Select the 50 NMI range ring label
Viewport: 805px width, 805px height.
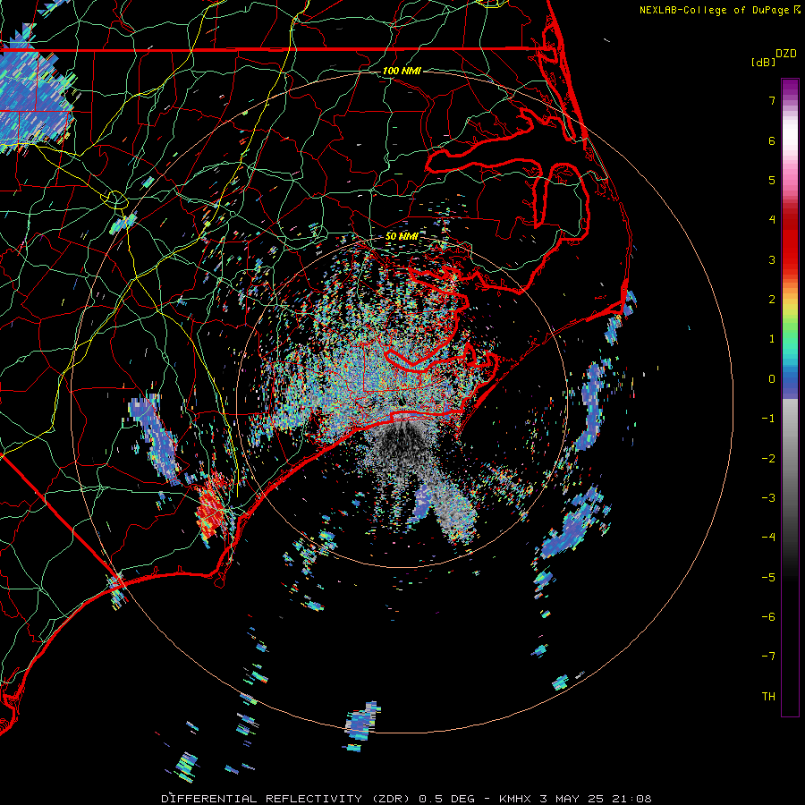pyautogui.click(x=402, y=237)
